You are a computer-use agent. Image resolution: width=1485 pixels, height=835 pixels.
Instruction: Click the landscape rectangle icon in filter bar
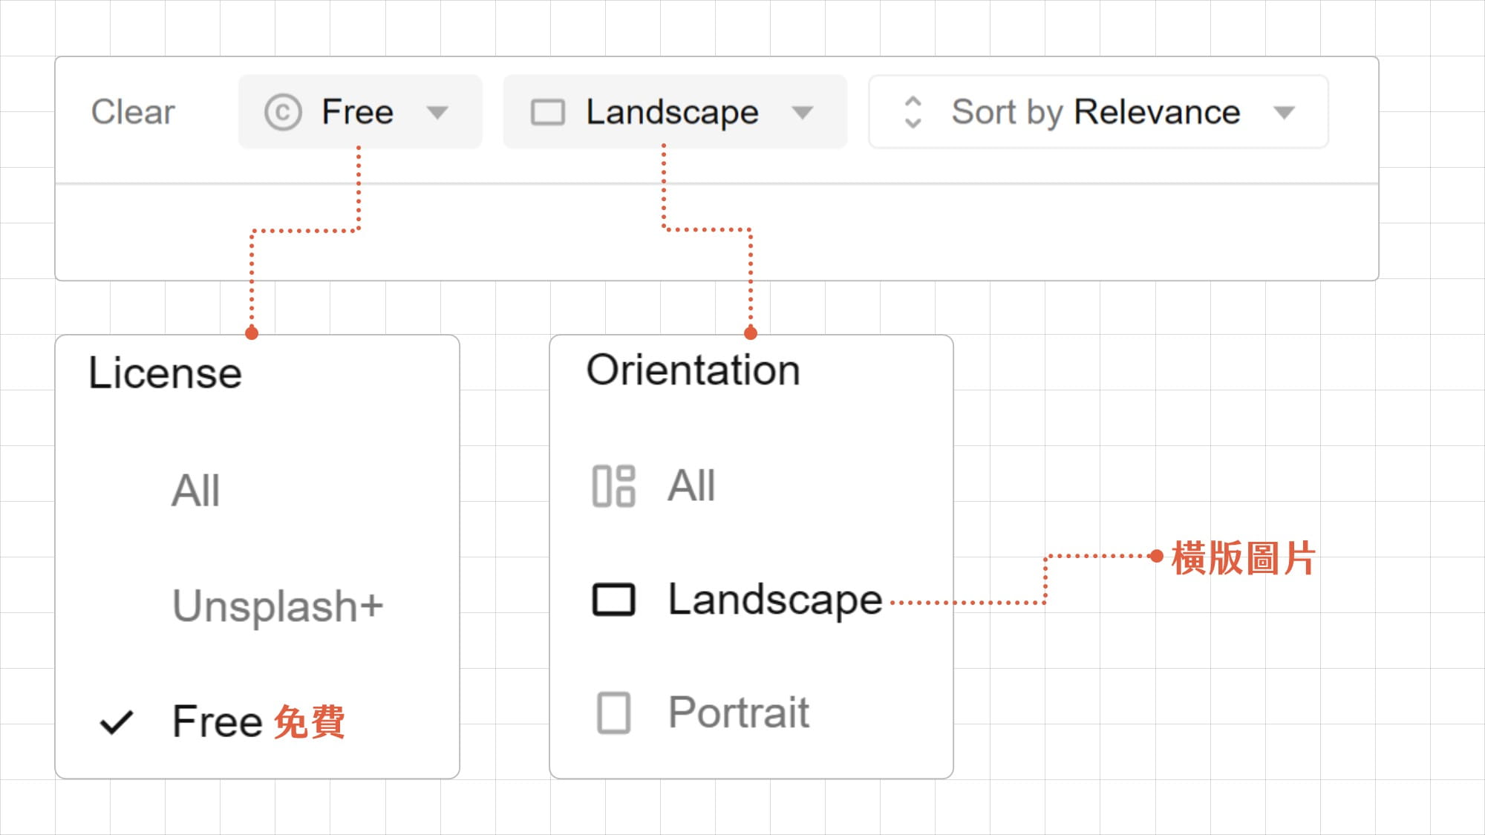[x=548, y=113]
